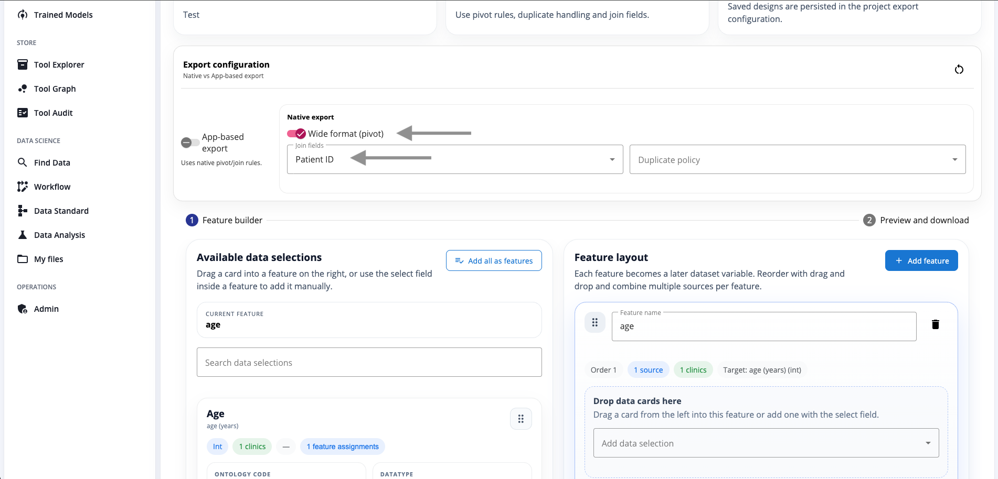
Task: Navigate to Data Analysis
Action: click(x=59, y=235)
